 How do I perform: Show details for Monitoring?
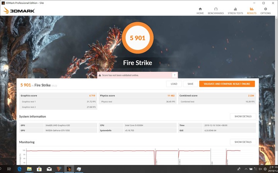(243, 142)
